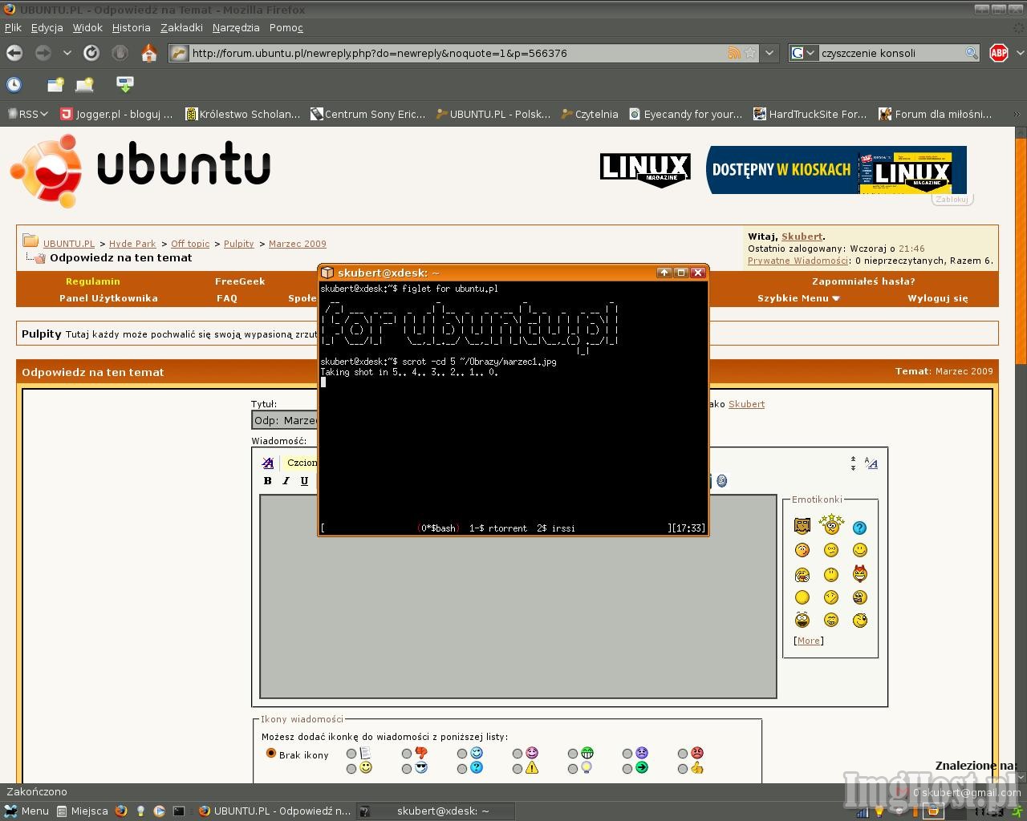Open the Widok menu
1027x821 pixels.
87,27
